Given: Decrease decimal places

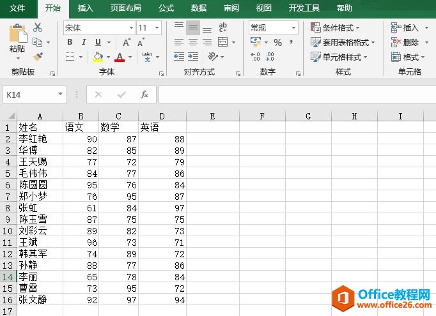Looking at the screenshot, I should click(x=270, y=57).
